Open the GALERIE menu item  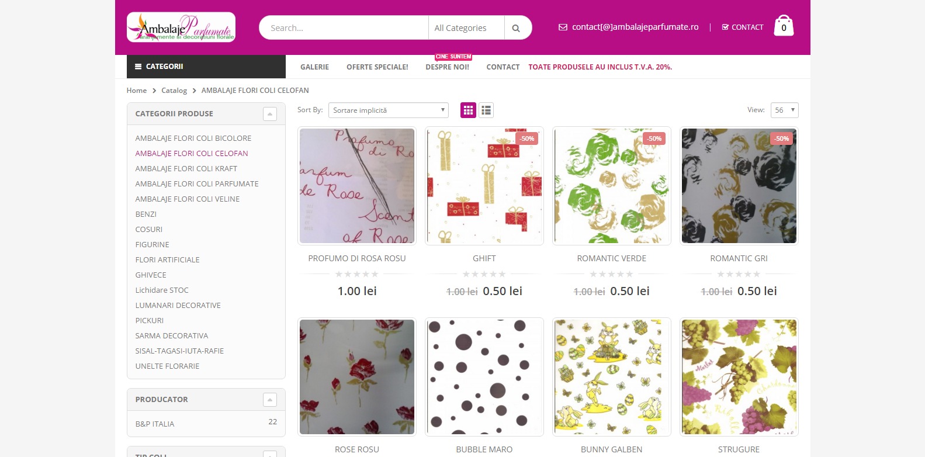coord(314,67)
